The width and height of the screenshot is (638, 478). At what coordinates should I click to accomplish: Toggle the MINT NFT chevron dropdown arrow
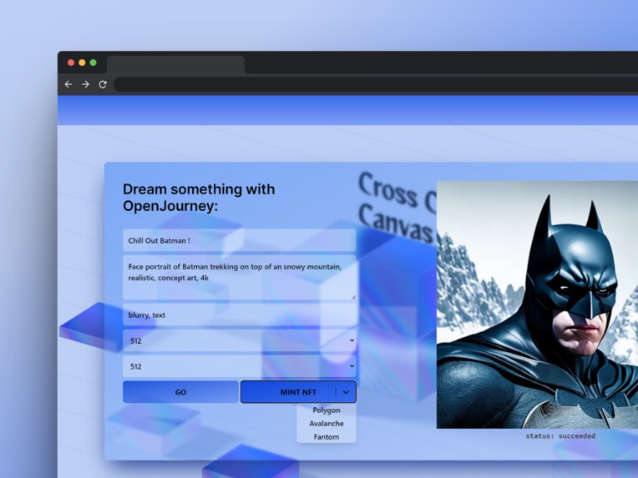coord(346,392)
